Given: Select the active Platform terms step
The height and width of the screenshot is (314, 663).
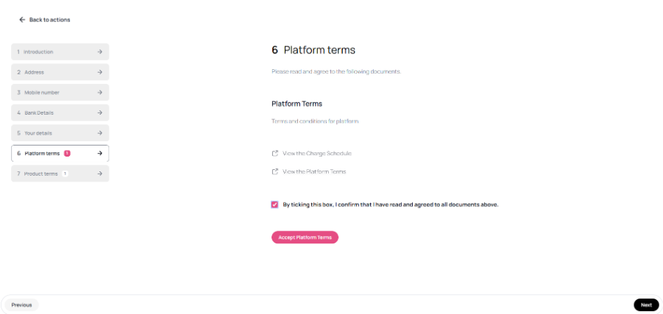Looking at the screenshot, I should coord(60,154).
